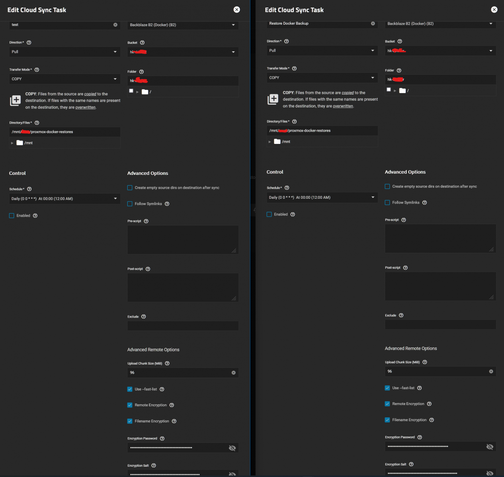Open Follow Symlinks help in right dialog

click(x=424, y=203)
